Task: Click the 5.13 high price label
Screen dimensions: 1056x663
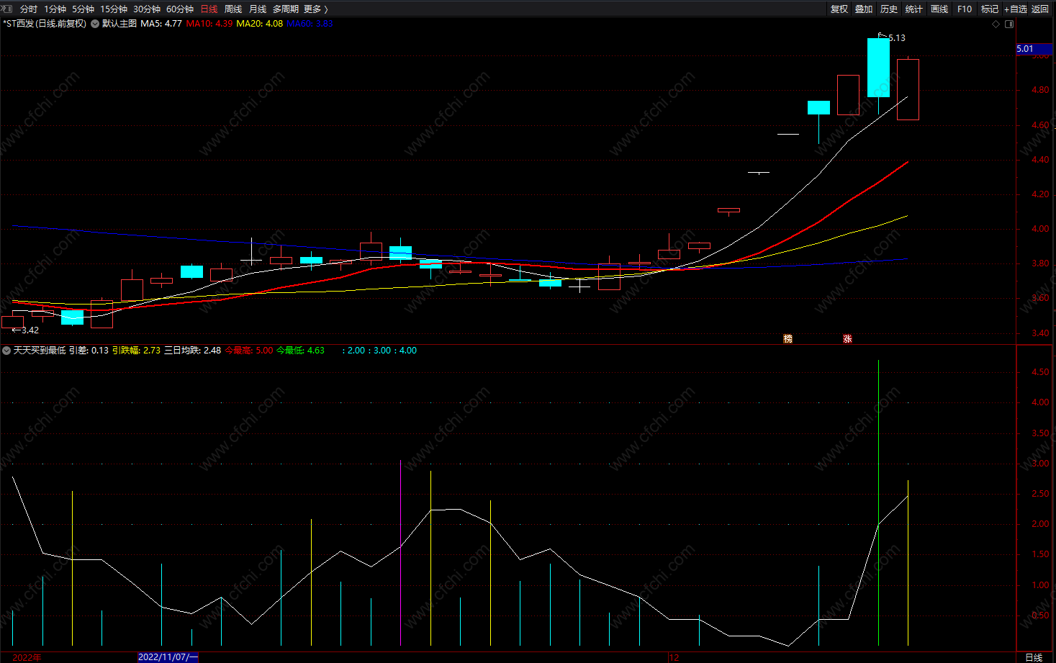Action: pyautogui.click(x=897, y=38)
